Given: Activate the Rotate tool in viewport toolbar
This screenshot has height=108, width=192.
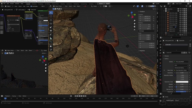Looking at the screenshot, I should point(51,24).
